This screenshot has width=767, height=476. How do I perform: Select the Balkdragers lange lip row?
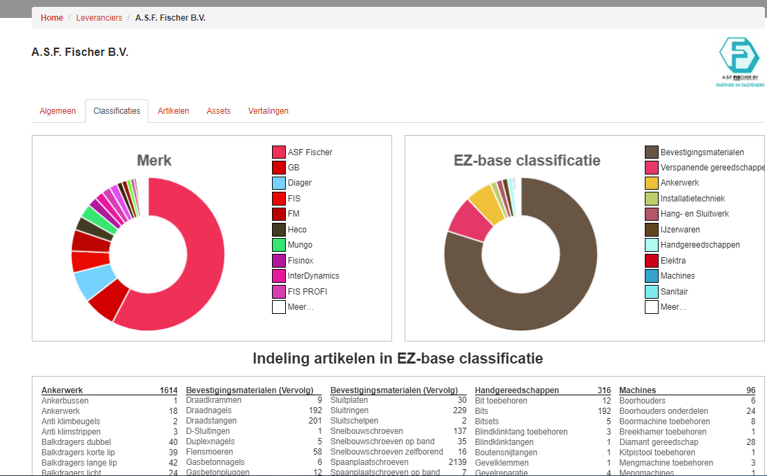coord(110,462)
